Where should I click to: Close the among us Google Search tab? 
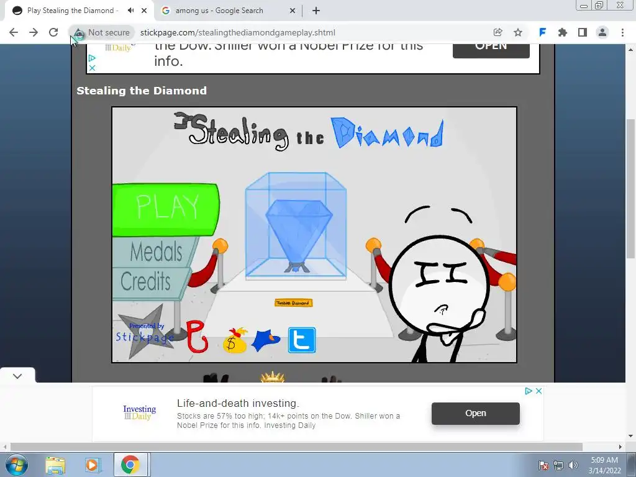click(x=293, y=11)
